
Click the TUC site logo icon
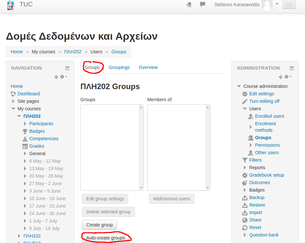[11, 5]
